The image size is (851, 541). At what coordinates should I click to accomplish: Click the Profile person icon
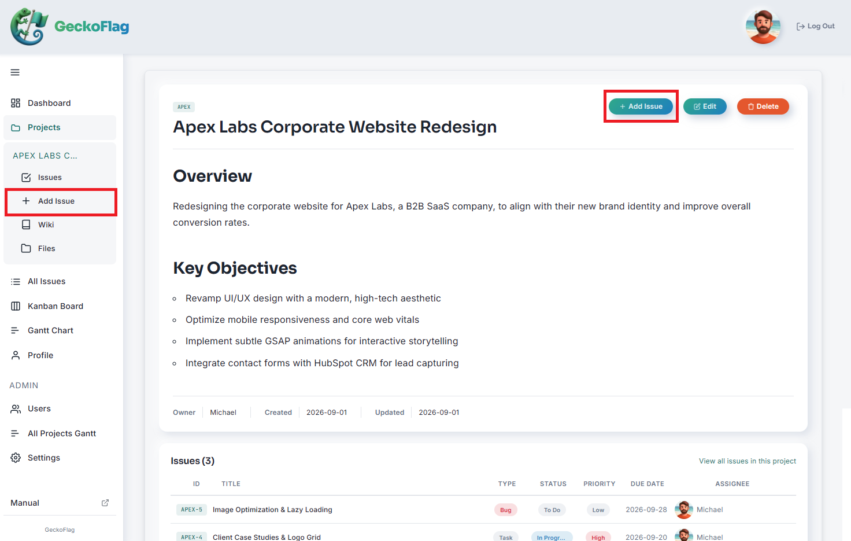coord(16,355)
